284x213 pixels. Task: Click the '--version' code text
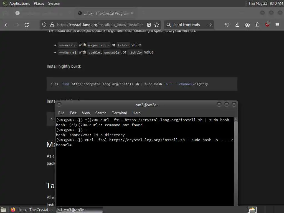pyautogui.click(x=68, y=45)
